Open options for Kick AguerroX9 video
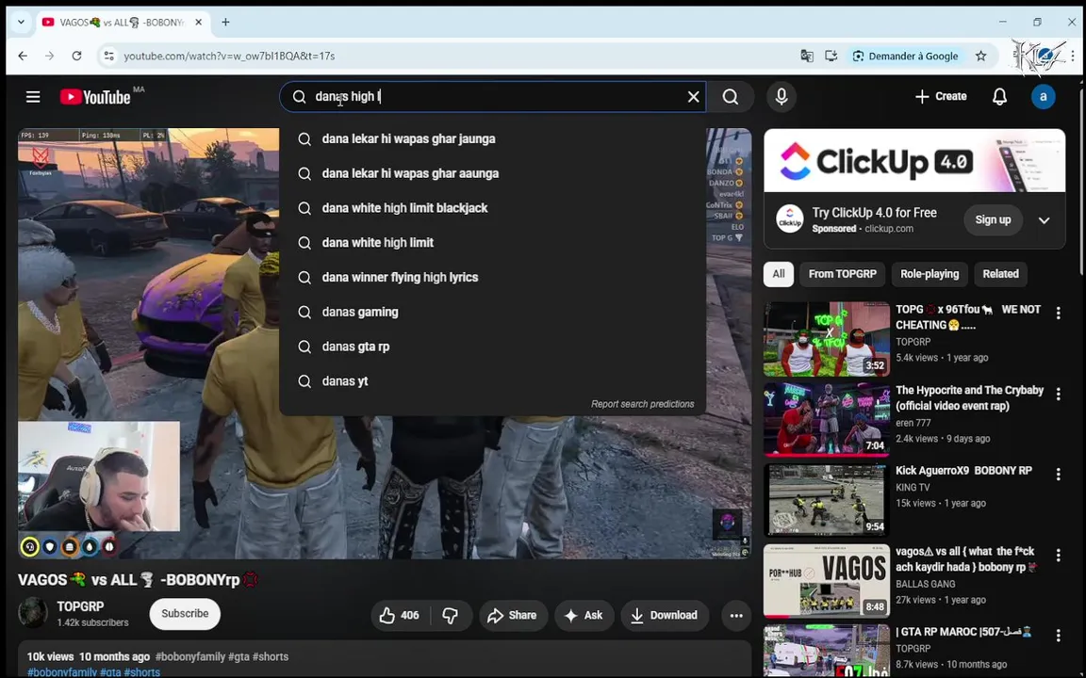The height and width of the screenshot is (678, 1086). pyautogui.click(x=1058, y=475)
